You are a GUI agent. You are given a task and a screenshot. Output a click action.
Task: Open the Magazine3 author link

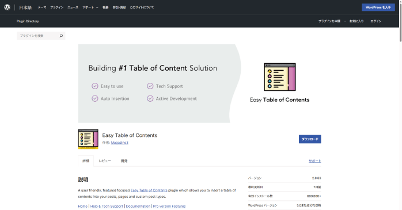click(x=119, y=143)
